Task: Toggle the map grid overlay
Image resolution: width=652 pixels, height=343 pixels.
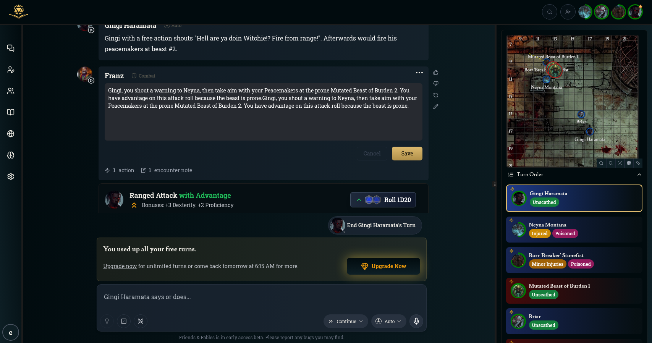Action: point(629,163)
